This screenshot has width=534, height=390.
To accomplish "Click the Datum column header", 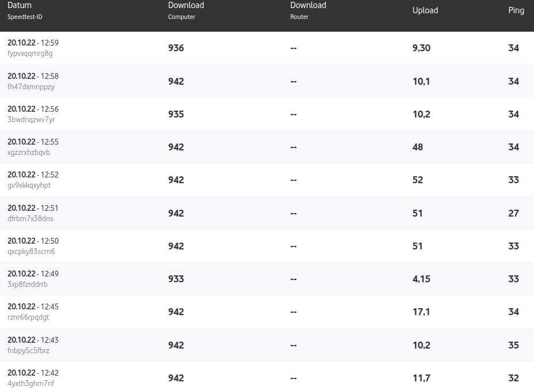I will pyautogui.click(x=20, y=6).
